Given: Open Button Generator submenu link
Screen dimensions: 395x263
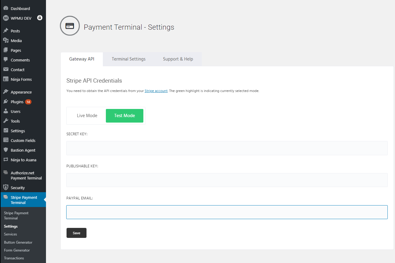Looking at the screenshot, I should pyautogui.click(x=18, y=242).
